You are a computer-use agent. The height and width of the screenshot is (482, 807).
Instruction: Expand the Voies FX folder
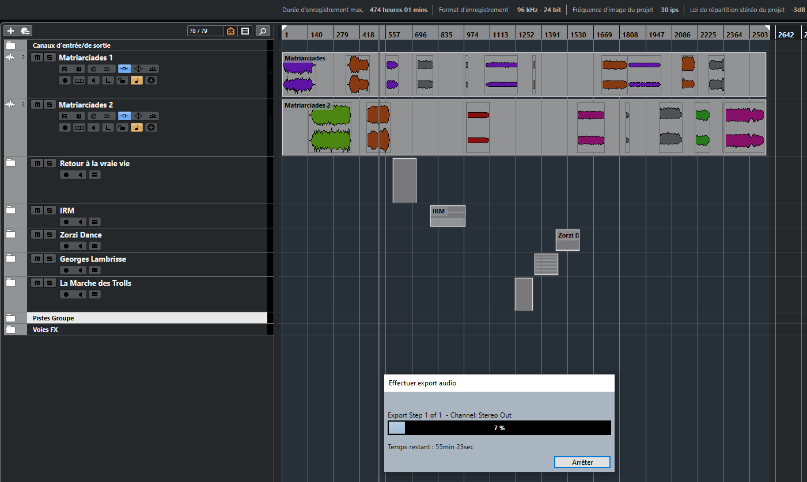tap(10, 330)
